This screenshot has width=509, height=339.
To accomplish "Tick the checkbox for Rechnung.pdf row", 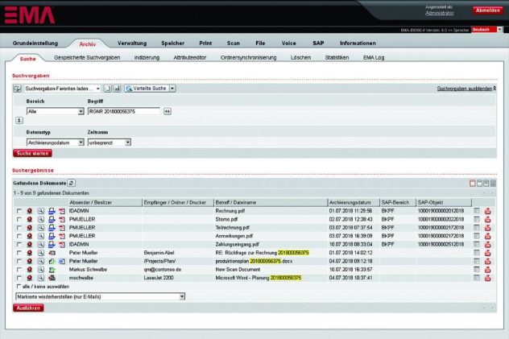I will point(19,210).
